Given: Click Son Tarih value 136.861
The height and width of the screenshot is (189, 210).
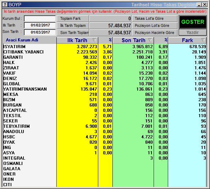Looking at the screenshot, I should click(144, 89).
